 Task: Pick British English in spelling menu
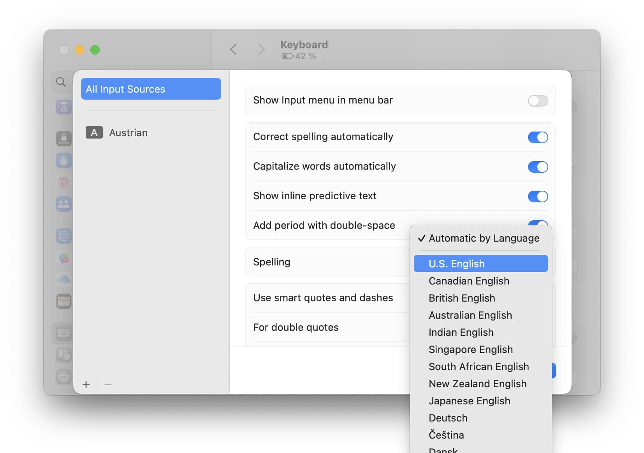(x=462, y=298)
